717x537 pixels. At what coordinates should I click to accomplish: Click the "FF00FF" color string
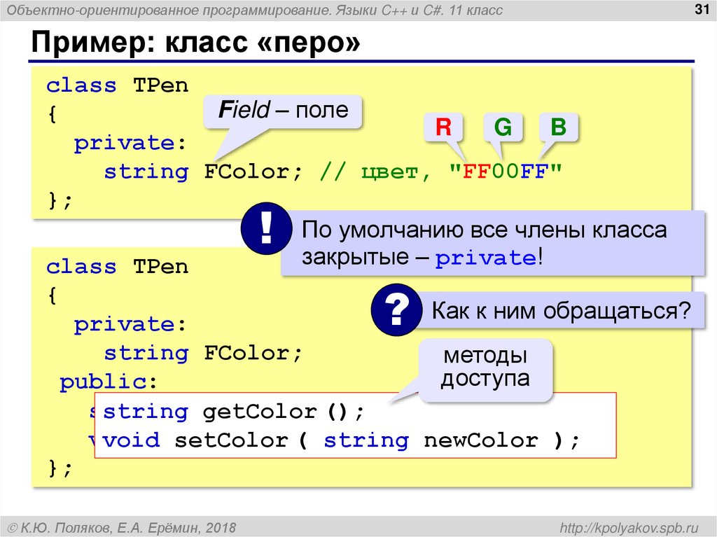[506, 172]
